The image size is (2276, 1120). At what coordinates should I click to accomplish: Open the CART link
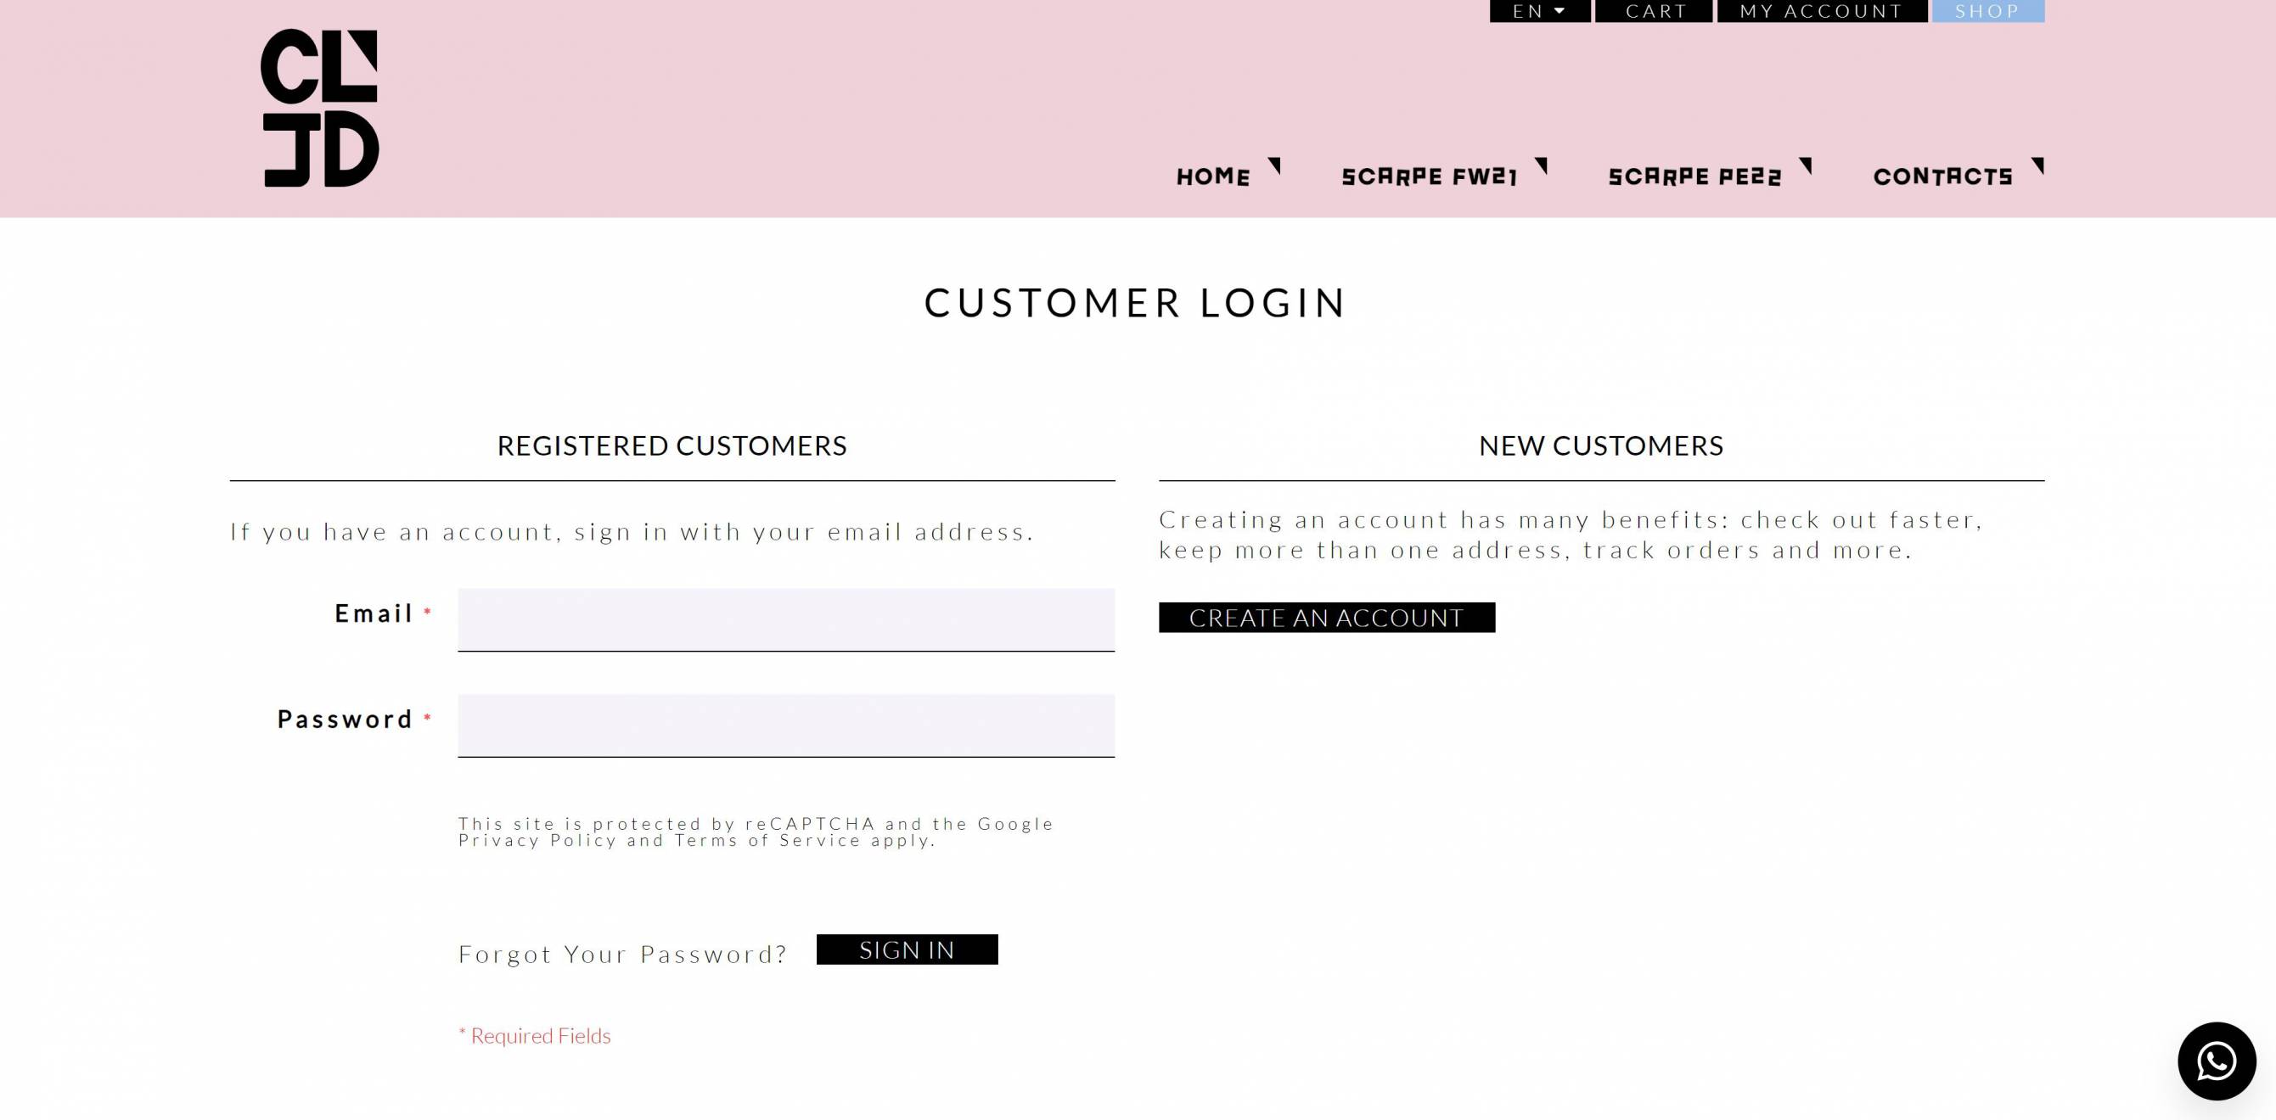tap(1654, 10)
